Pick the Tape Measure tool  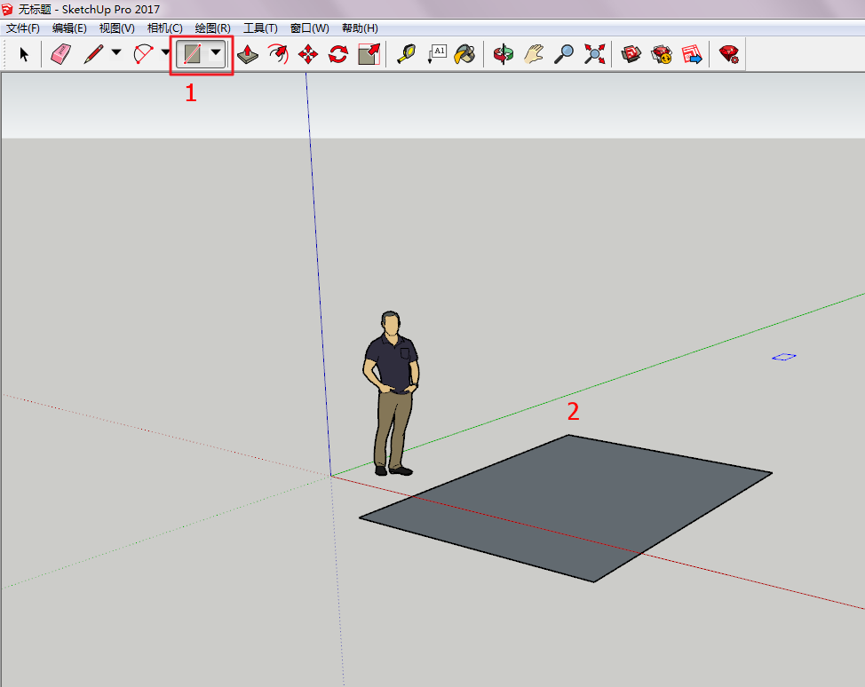[x=406, y=55]
